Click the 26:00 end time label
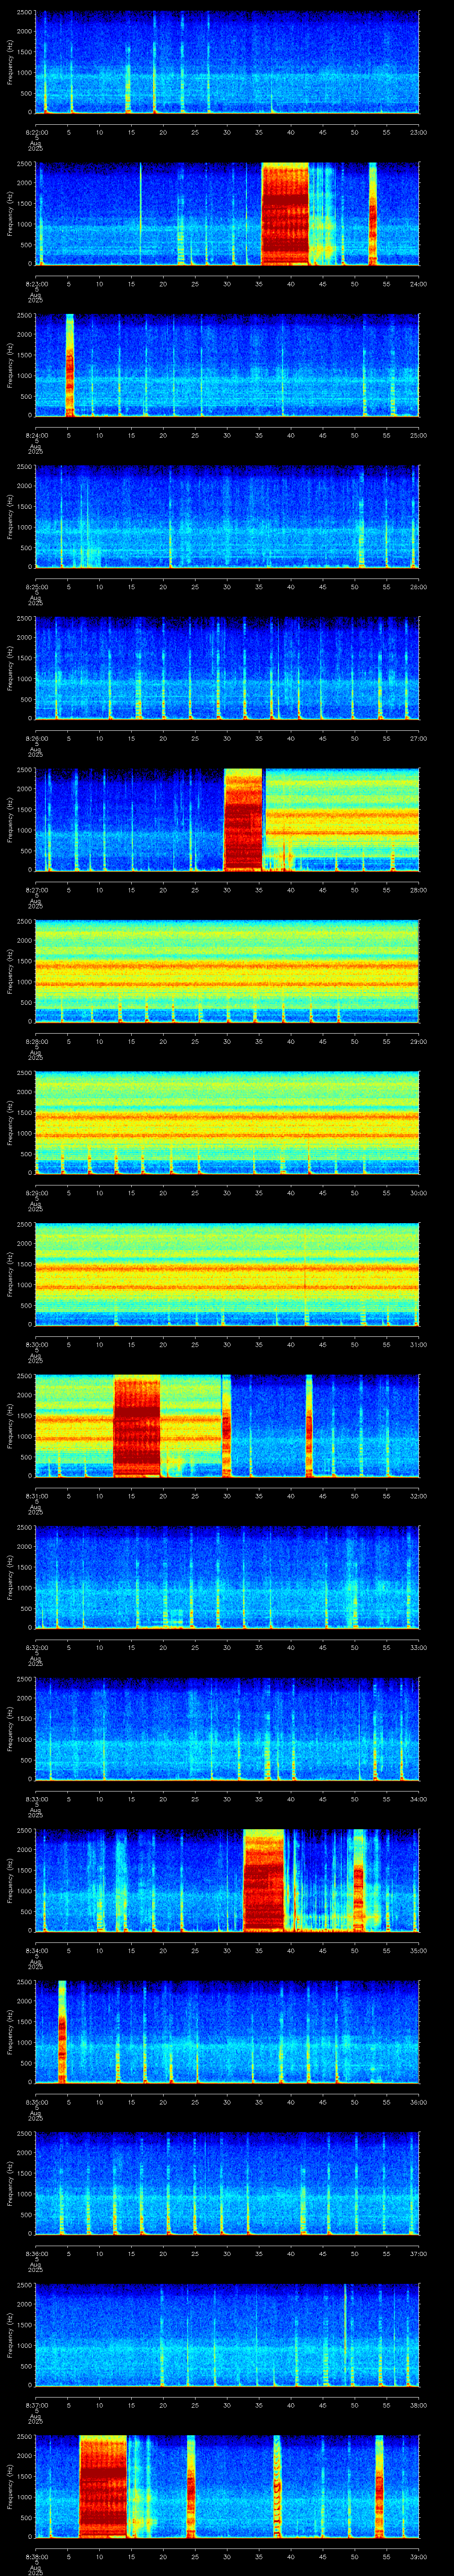Image resolution: width=454 pixels, height=2576 pixels. pos(419,587)
